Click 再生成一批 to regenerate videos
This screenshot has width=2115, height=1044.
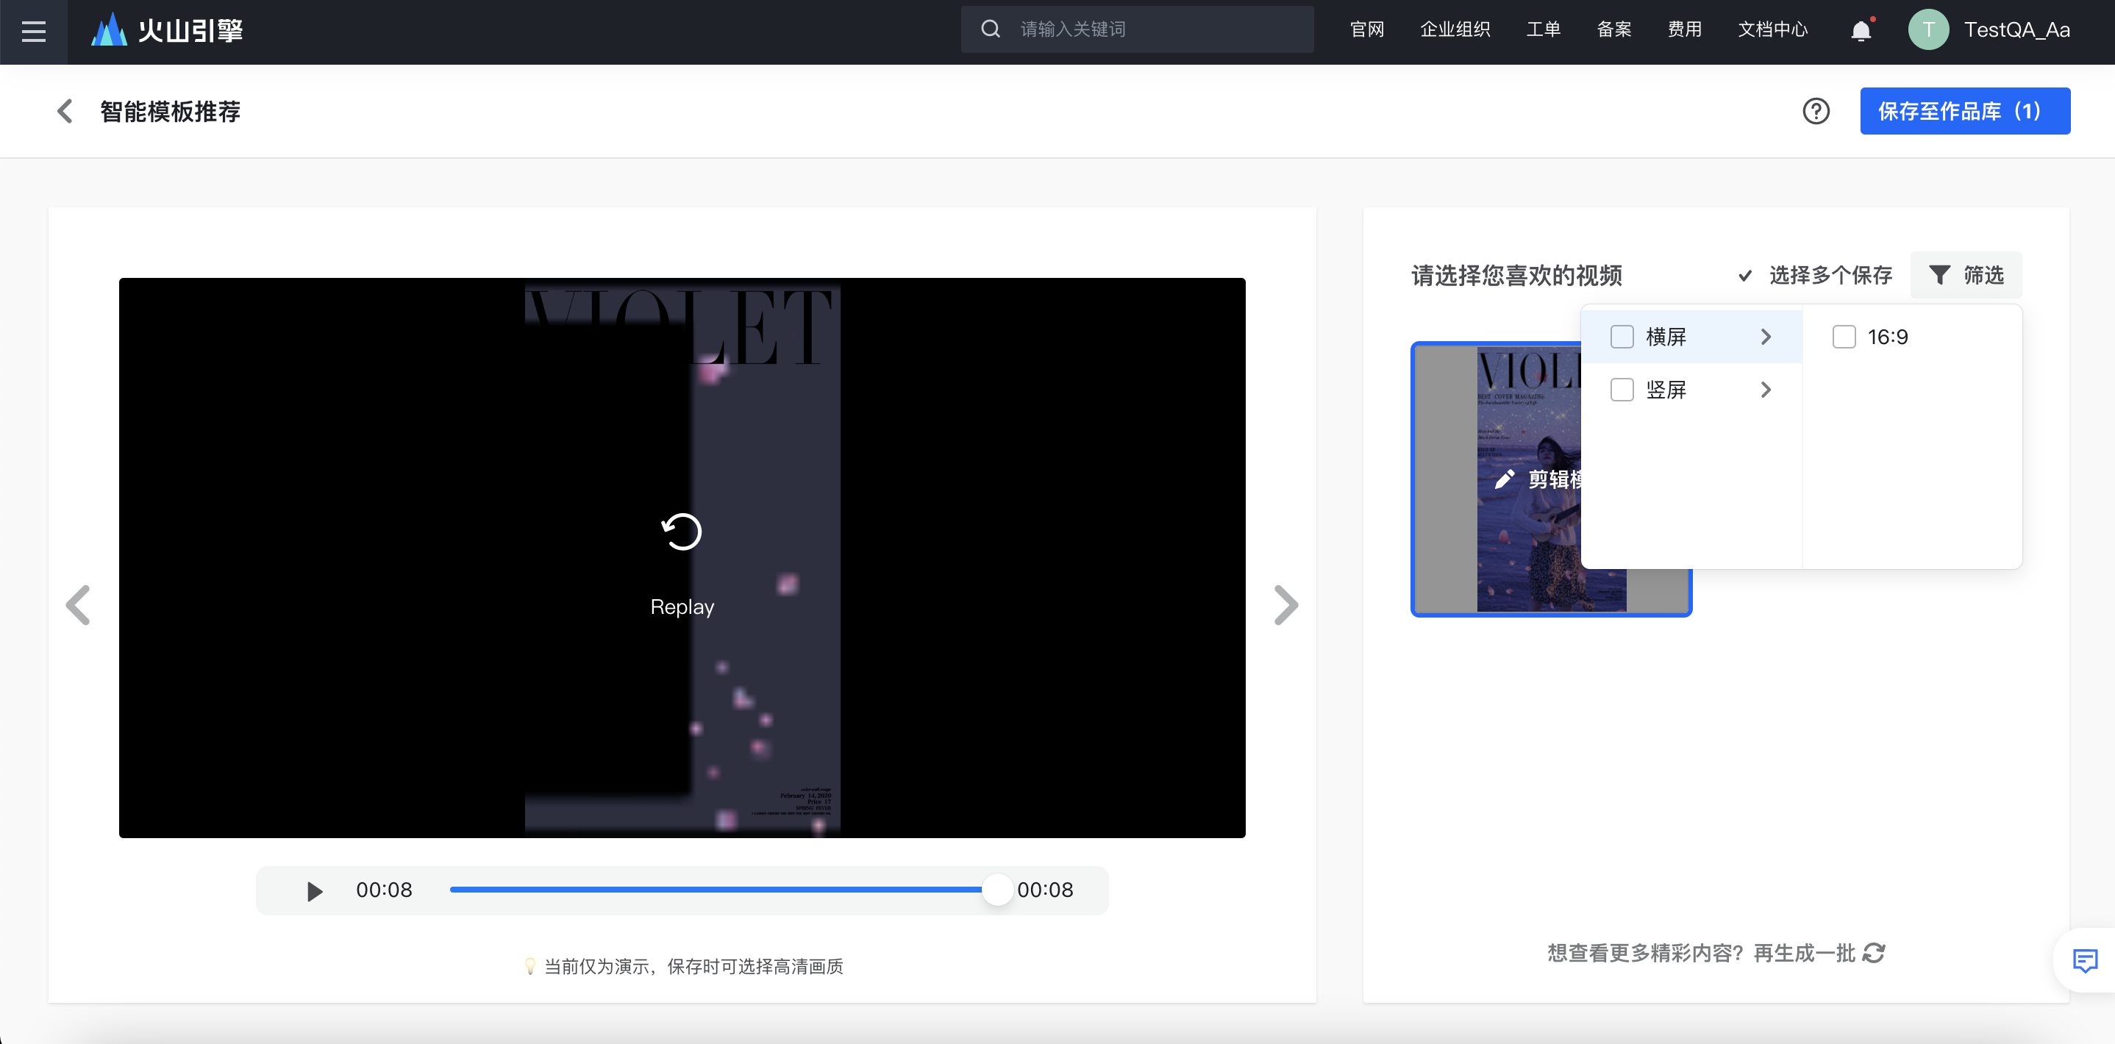point(1804,953)
